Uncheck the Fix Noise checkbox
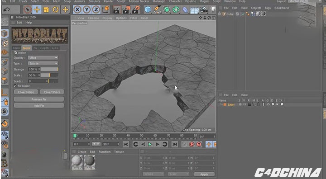 15,86
